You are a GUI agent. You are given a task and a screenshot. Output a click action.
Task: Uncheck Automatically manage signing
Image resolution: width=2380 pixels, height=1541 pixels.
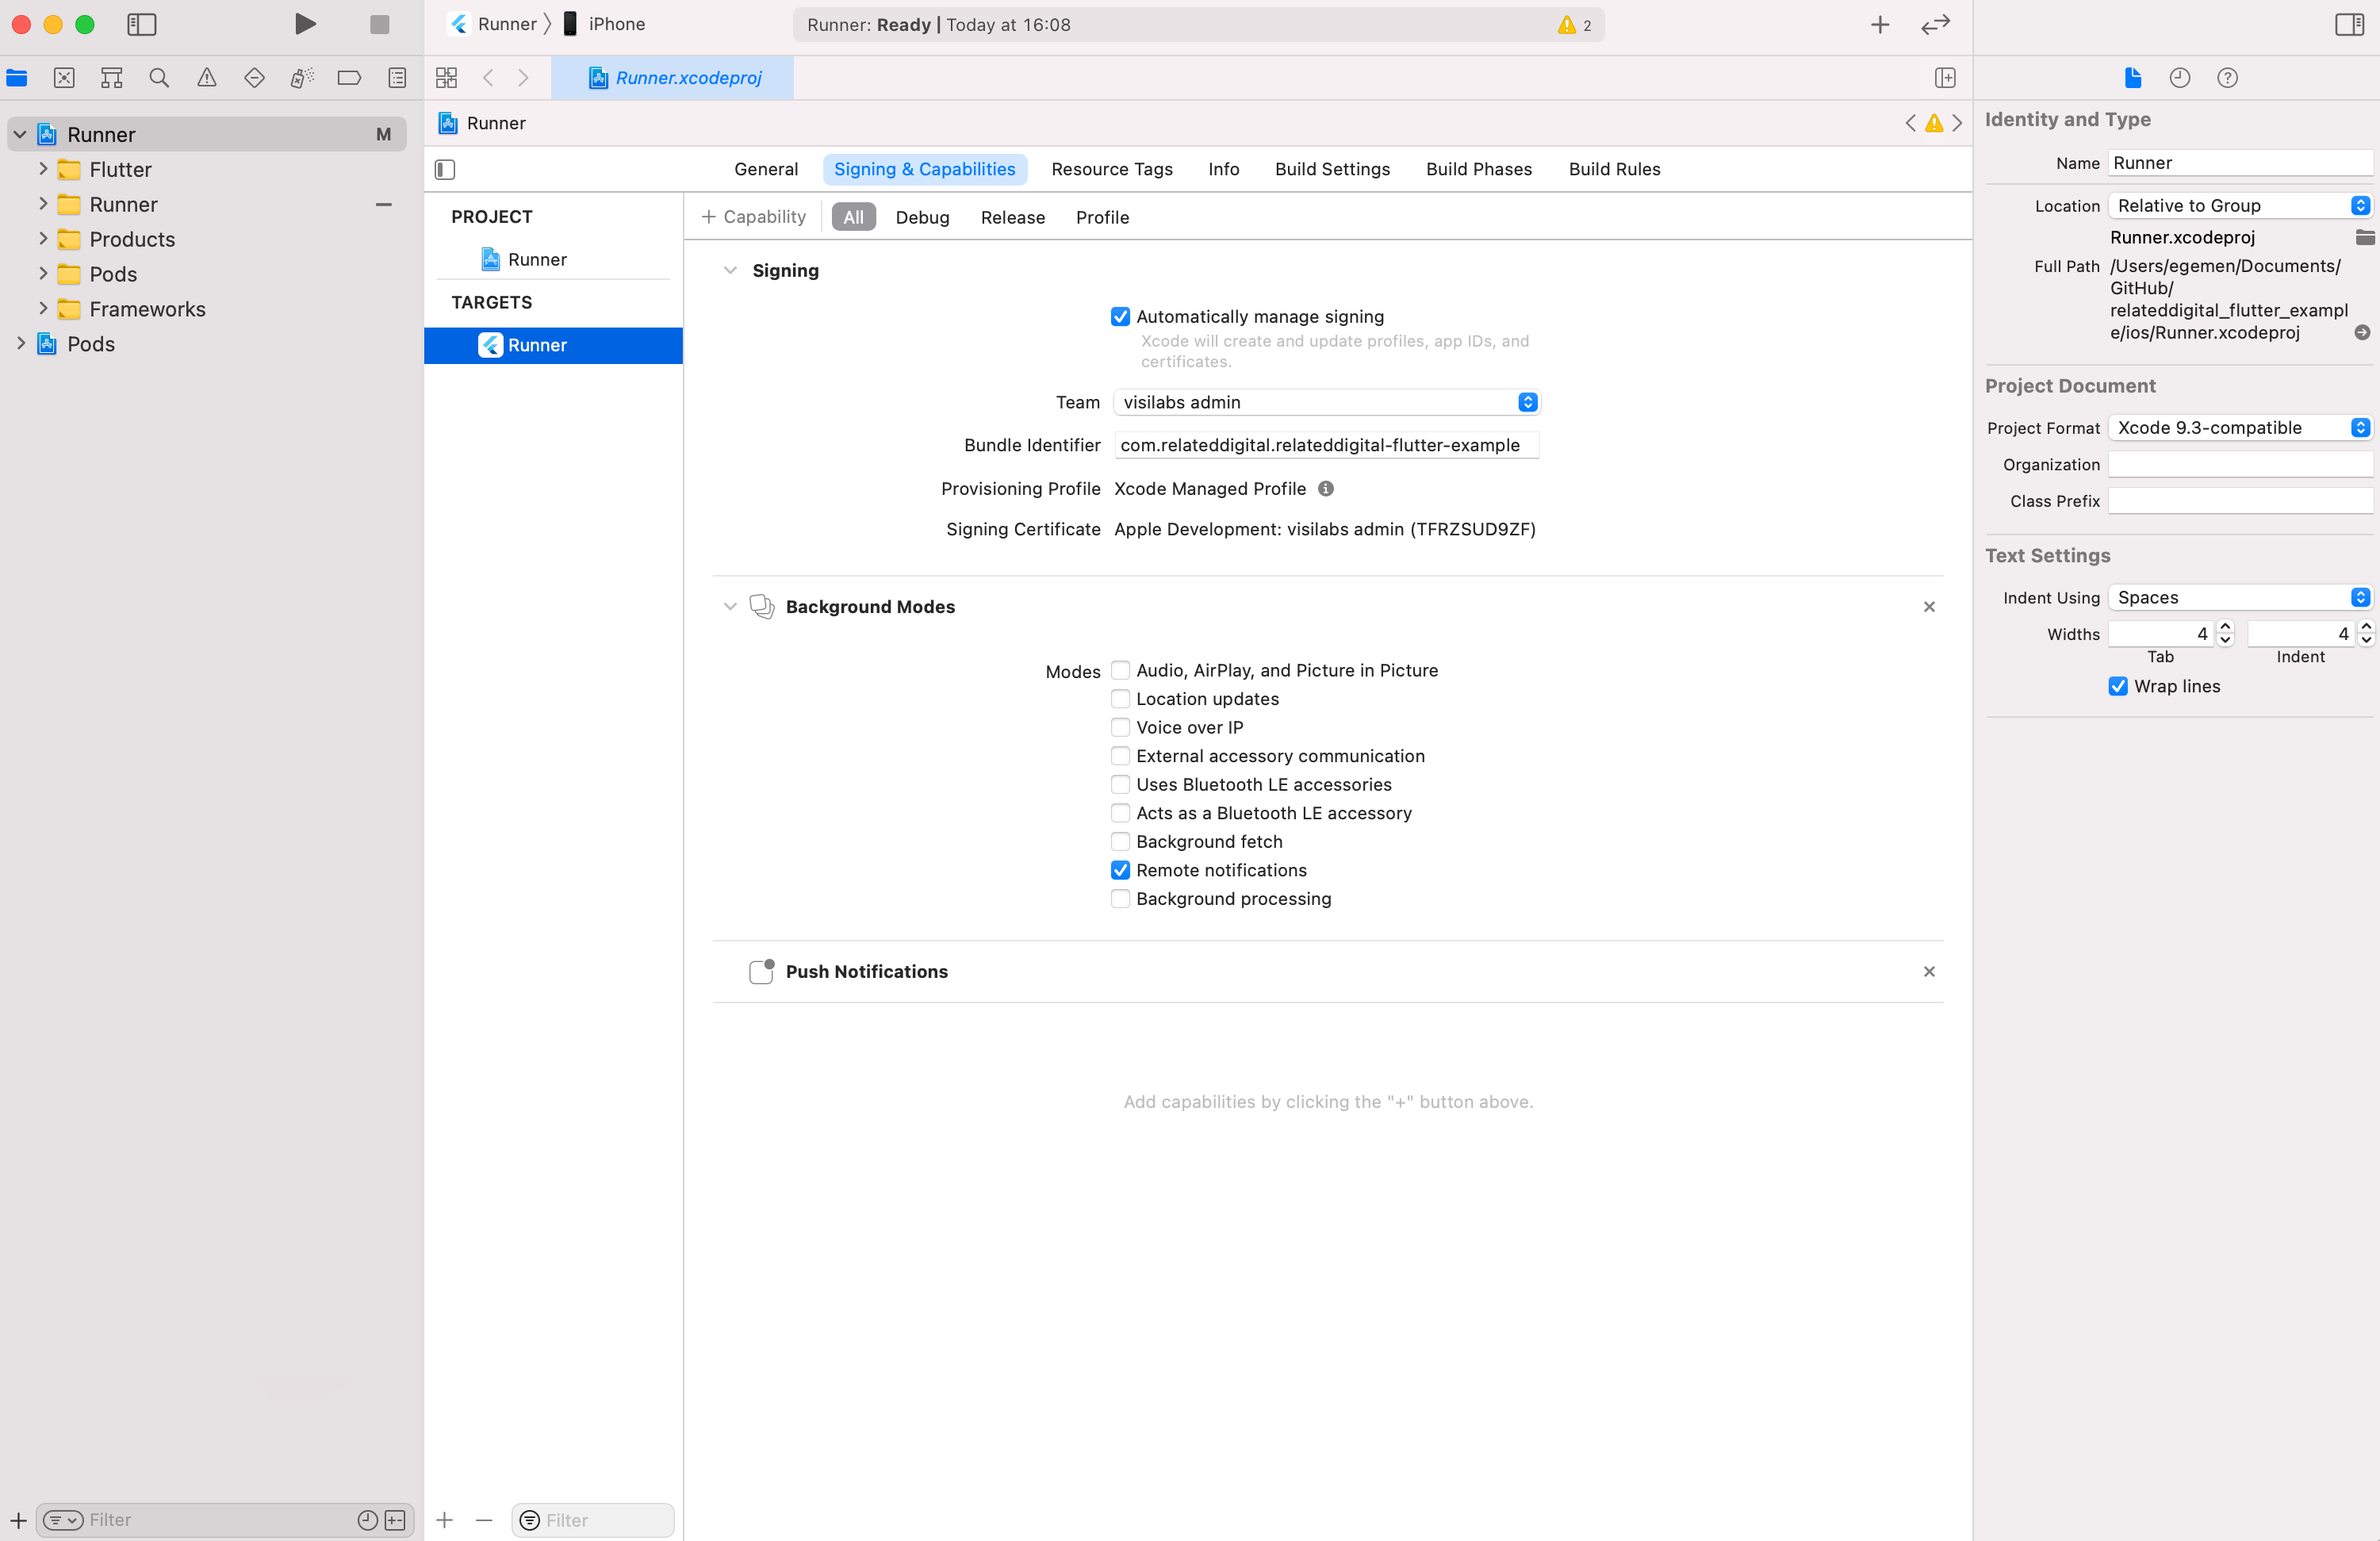[1120, 317]
